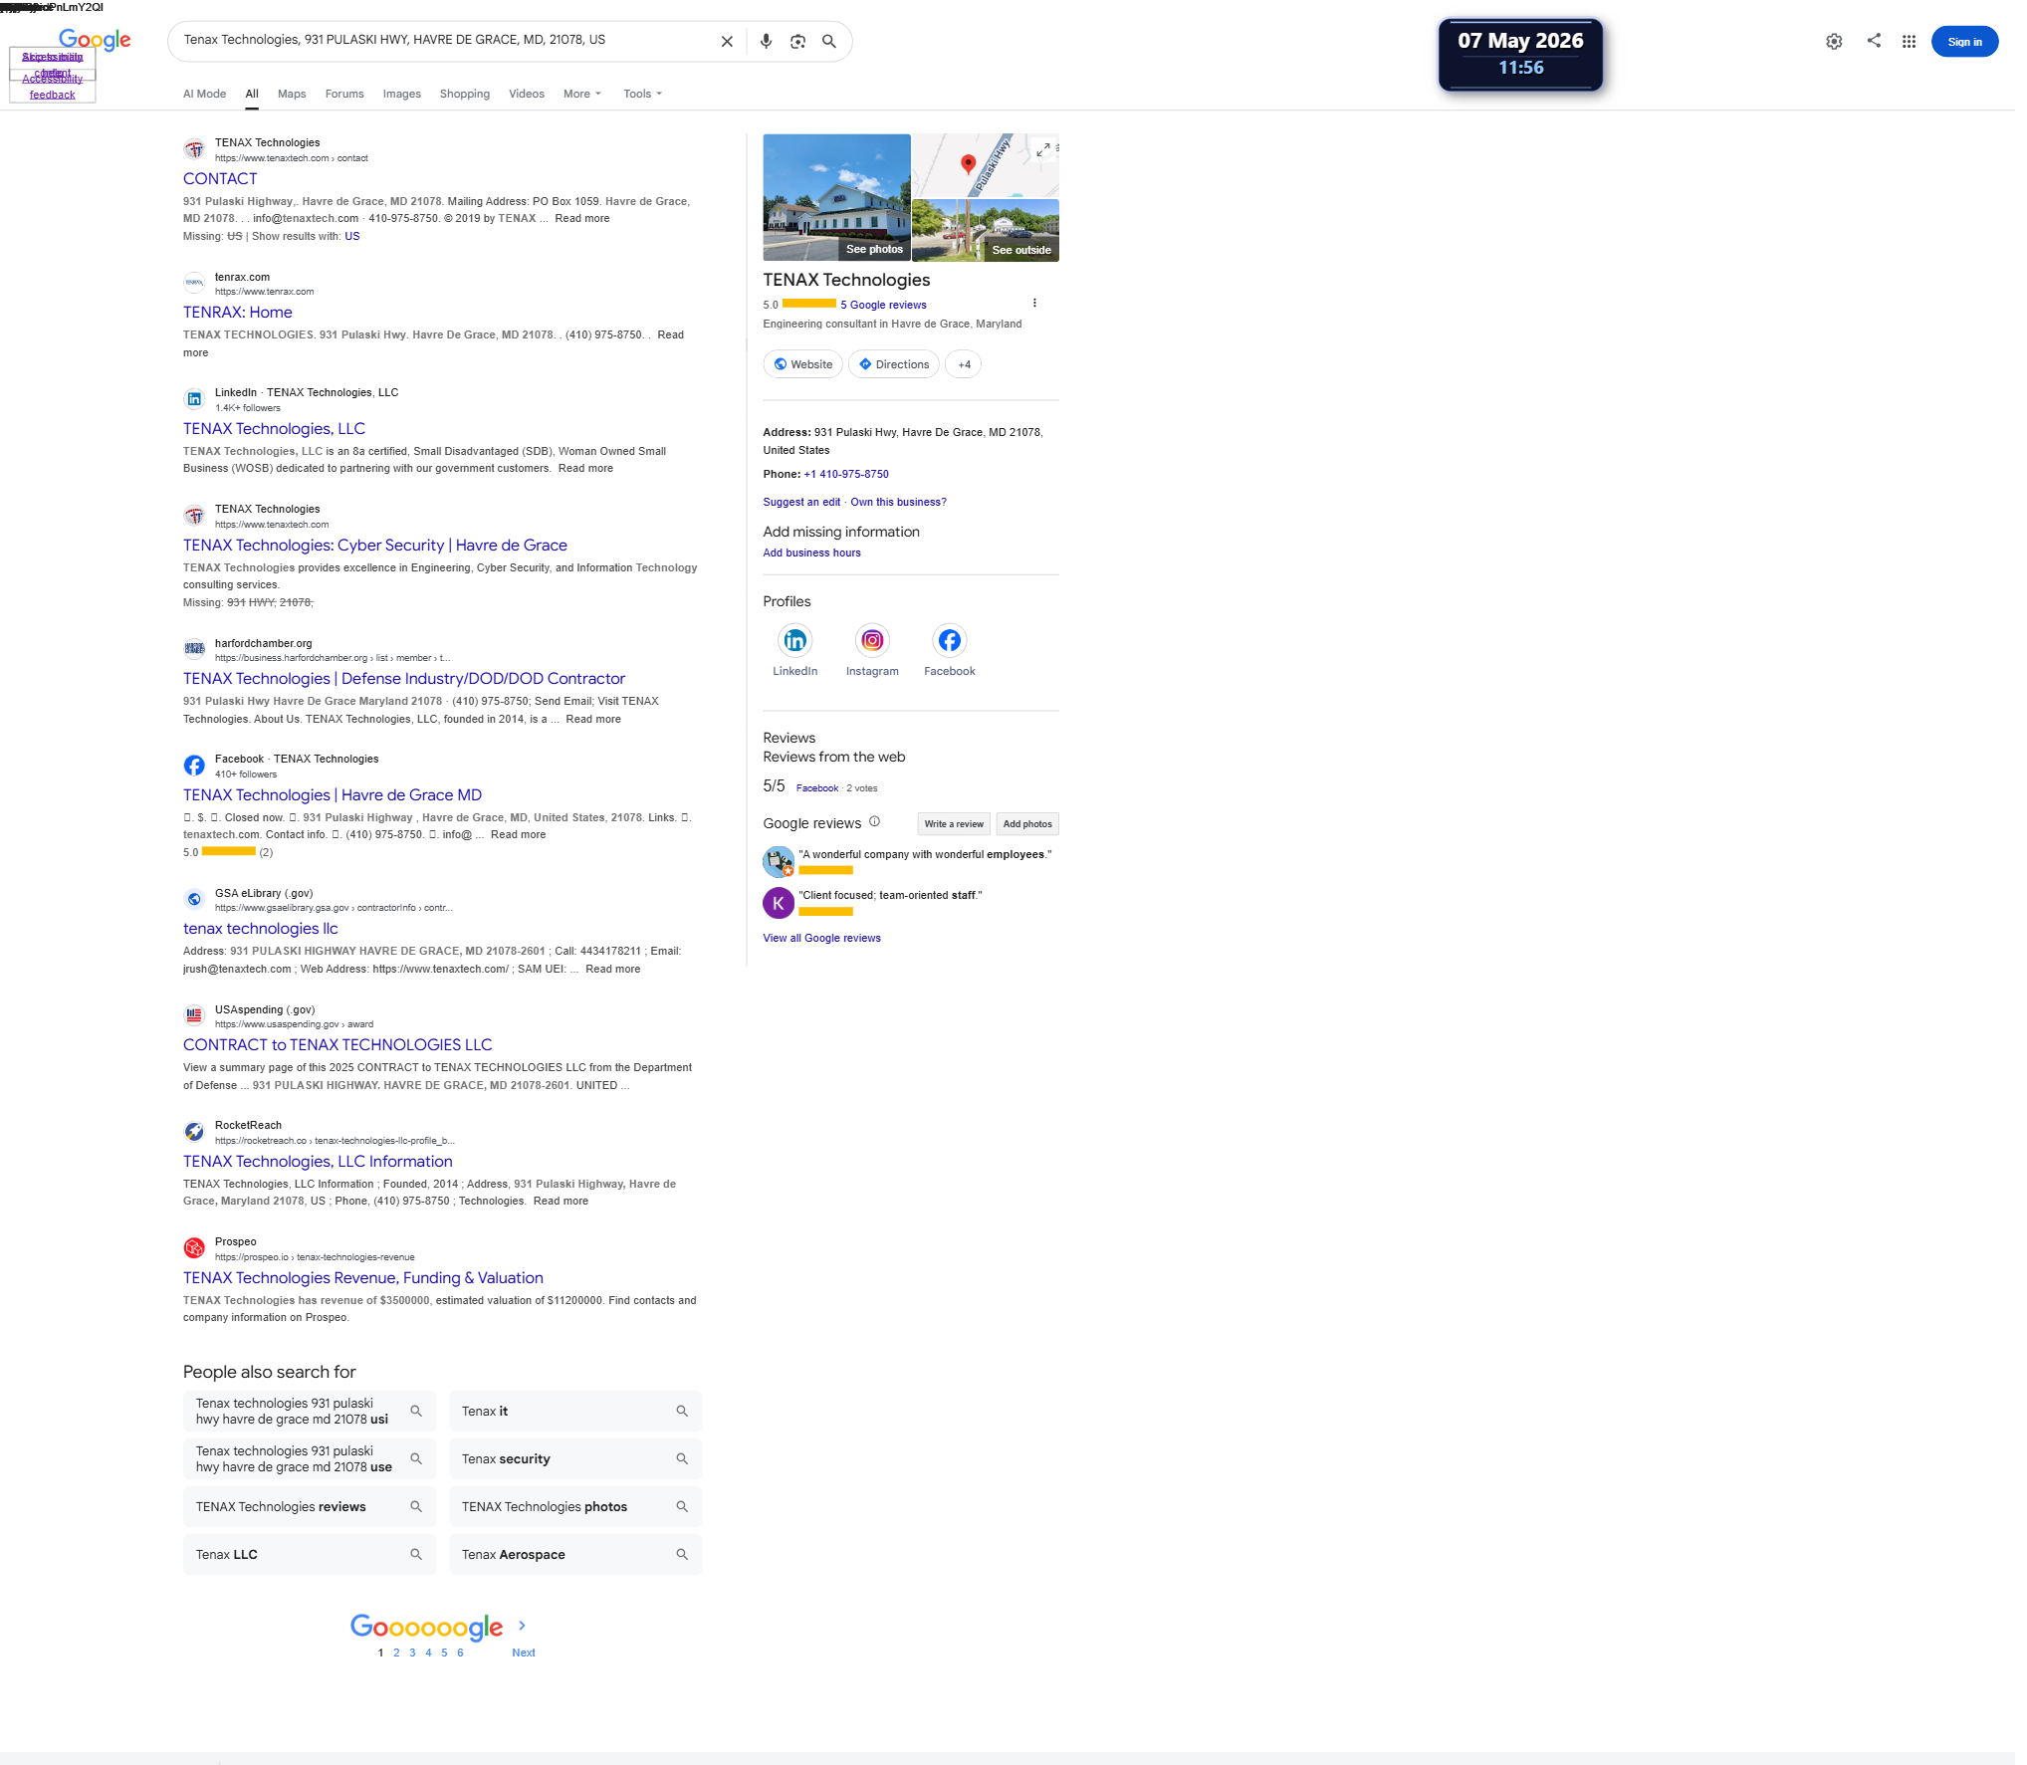Switch to the Forums tab
This screenshot has width=2027, height=1765.
(344, 94)
